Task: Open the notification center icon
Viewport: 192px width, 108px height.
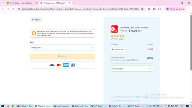Action: pos(187,106)
